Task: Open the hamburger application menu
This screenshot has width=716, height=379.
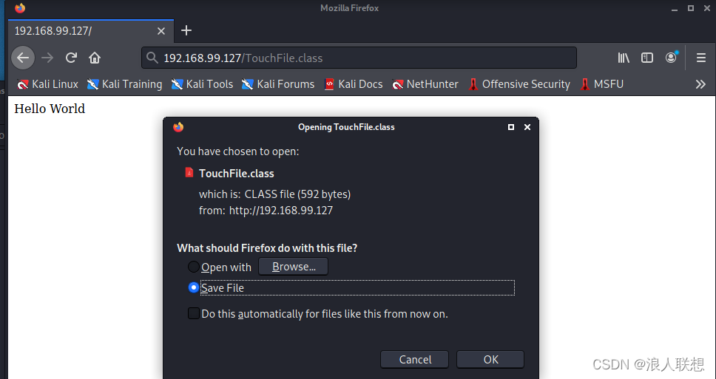Action: point(701,58)
